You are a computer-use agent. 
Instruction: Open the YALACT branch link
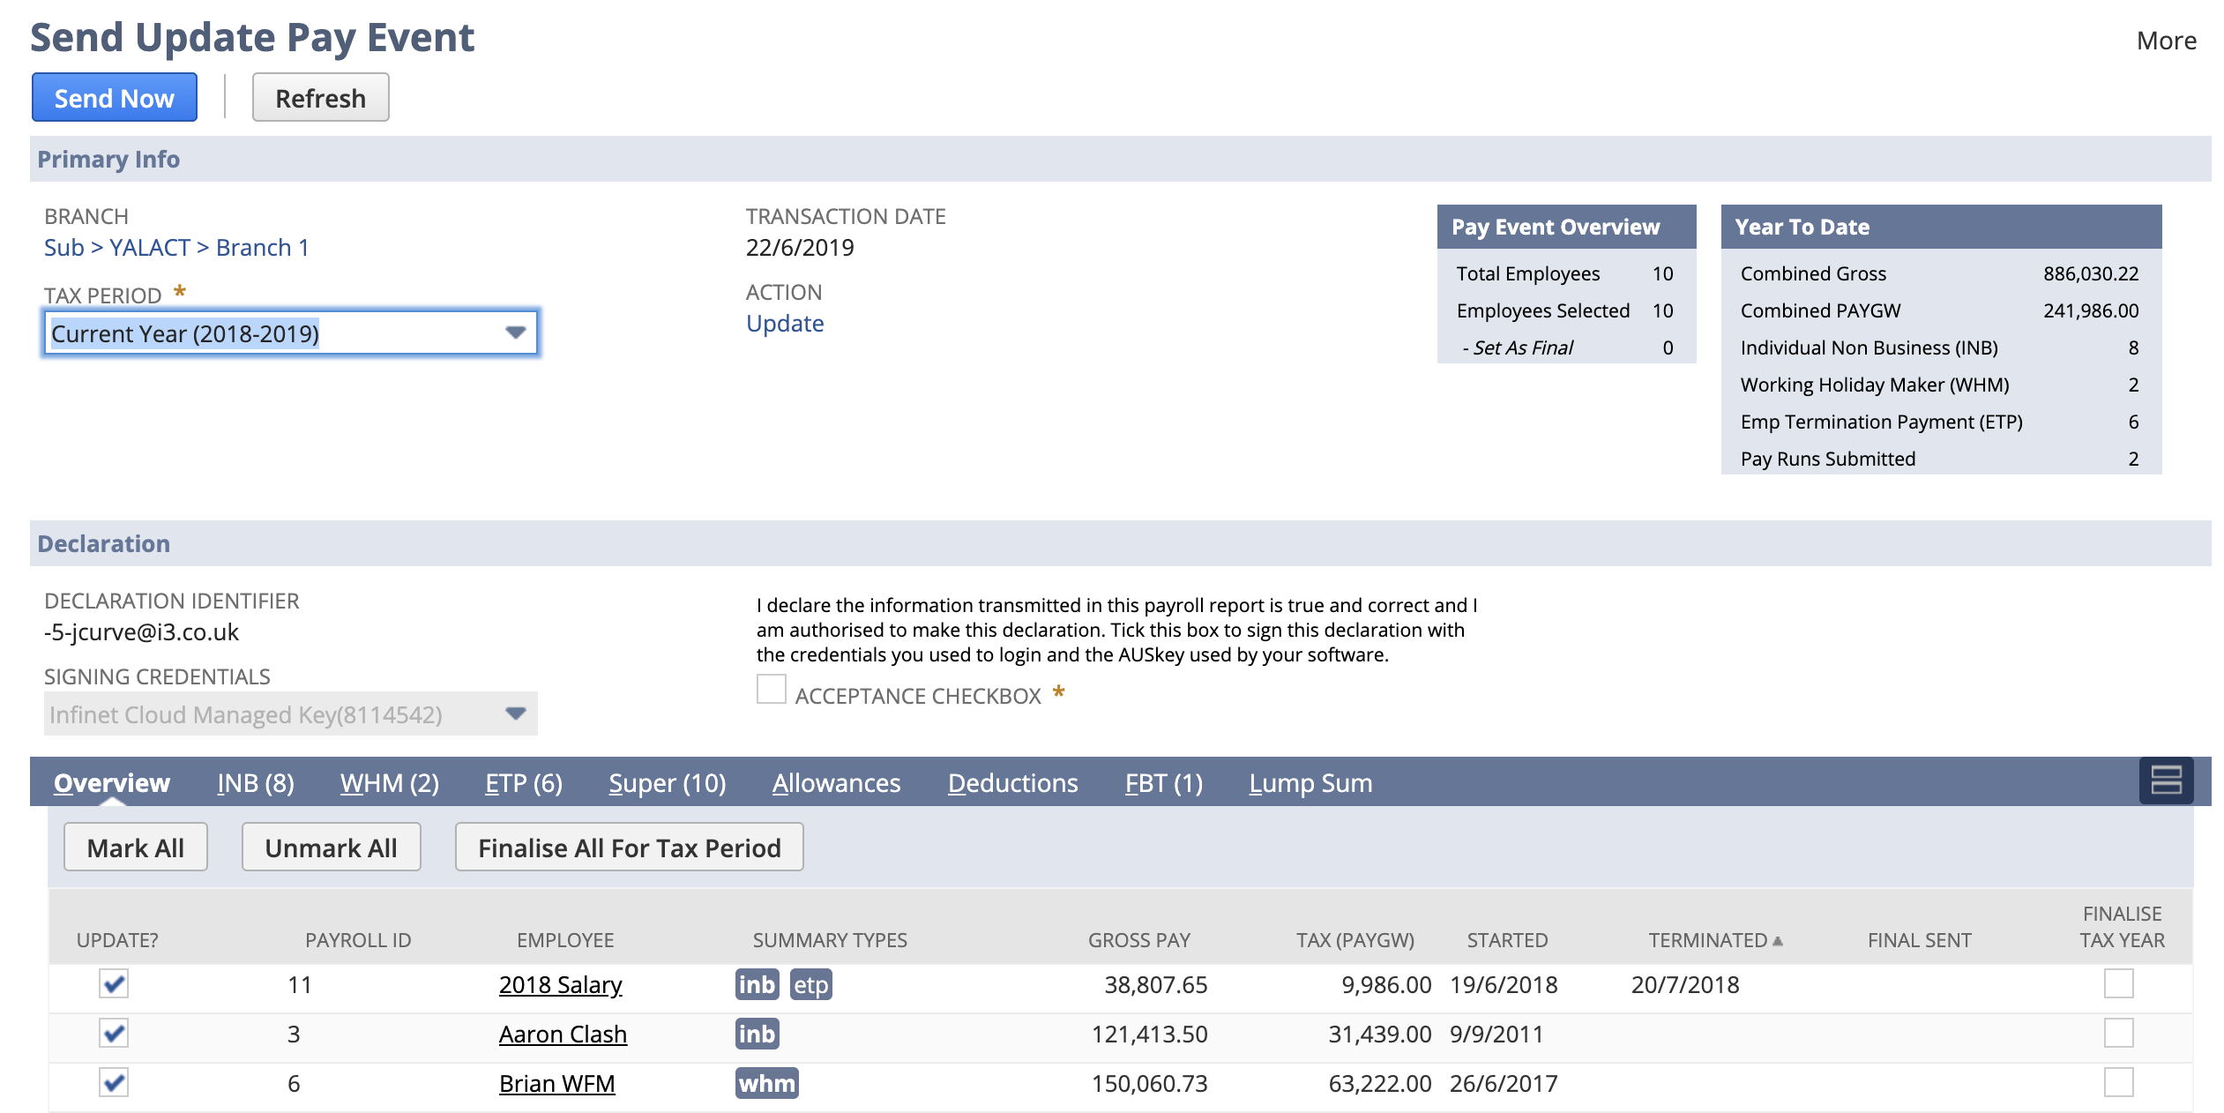point(150,247)
